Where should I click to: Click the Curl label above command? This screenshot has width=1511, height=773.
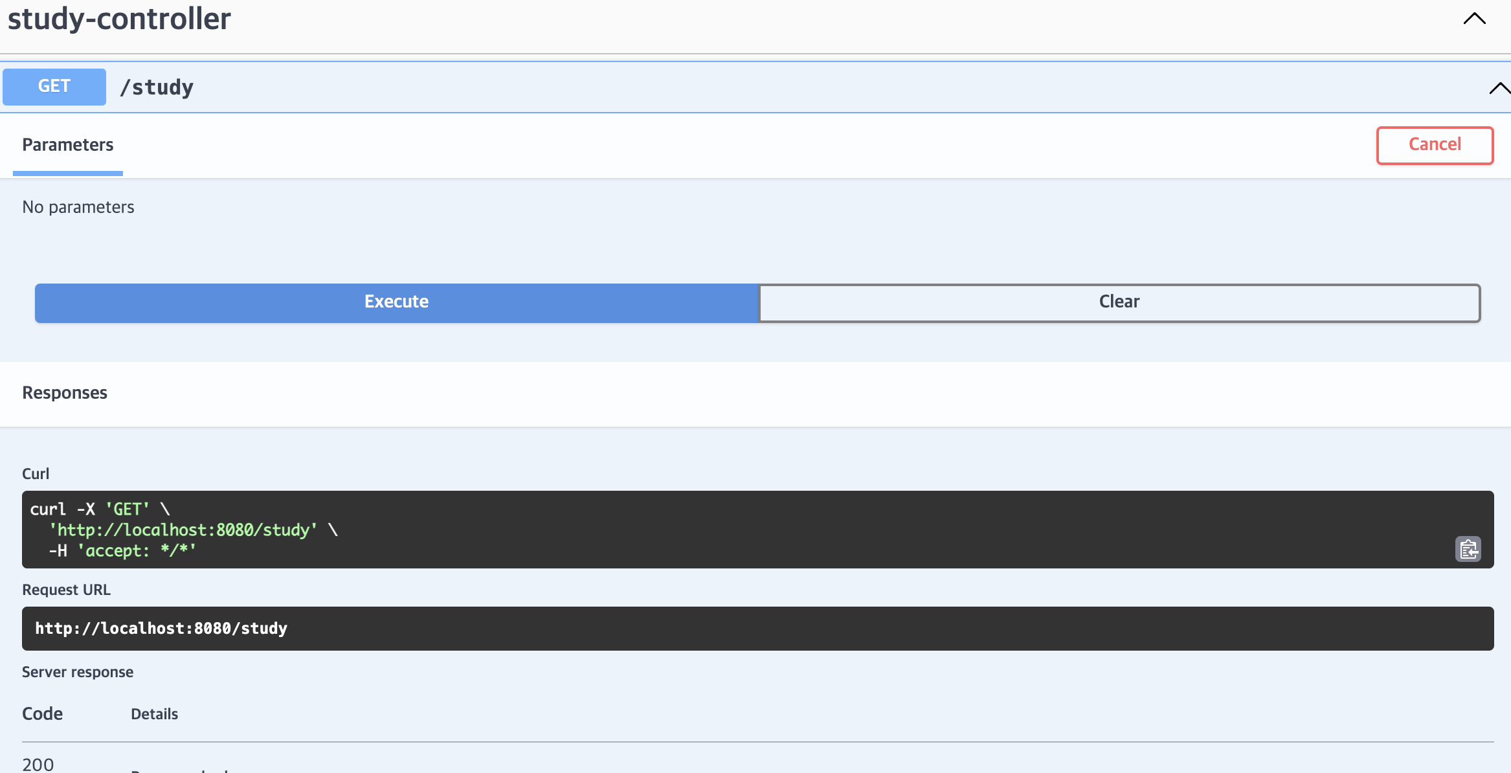36,474
